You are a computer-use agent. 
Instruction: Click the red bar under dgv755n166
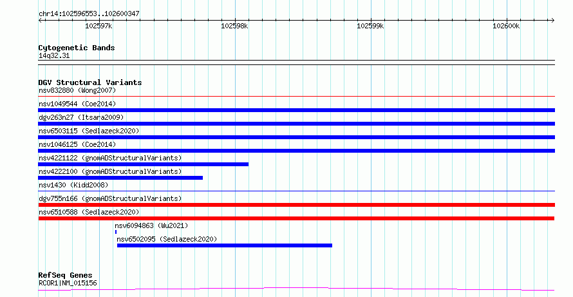click(x=296, y=205)
